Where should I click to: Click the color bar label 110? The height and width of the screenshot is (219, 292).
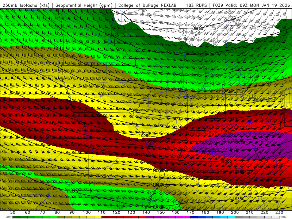(102, 212)
